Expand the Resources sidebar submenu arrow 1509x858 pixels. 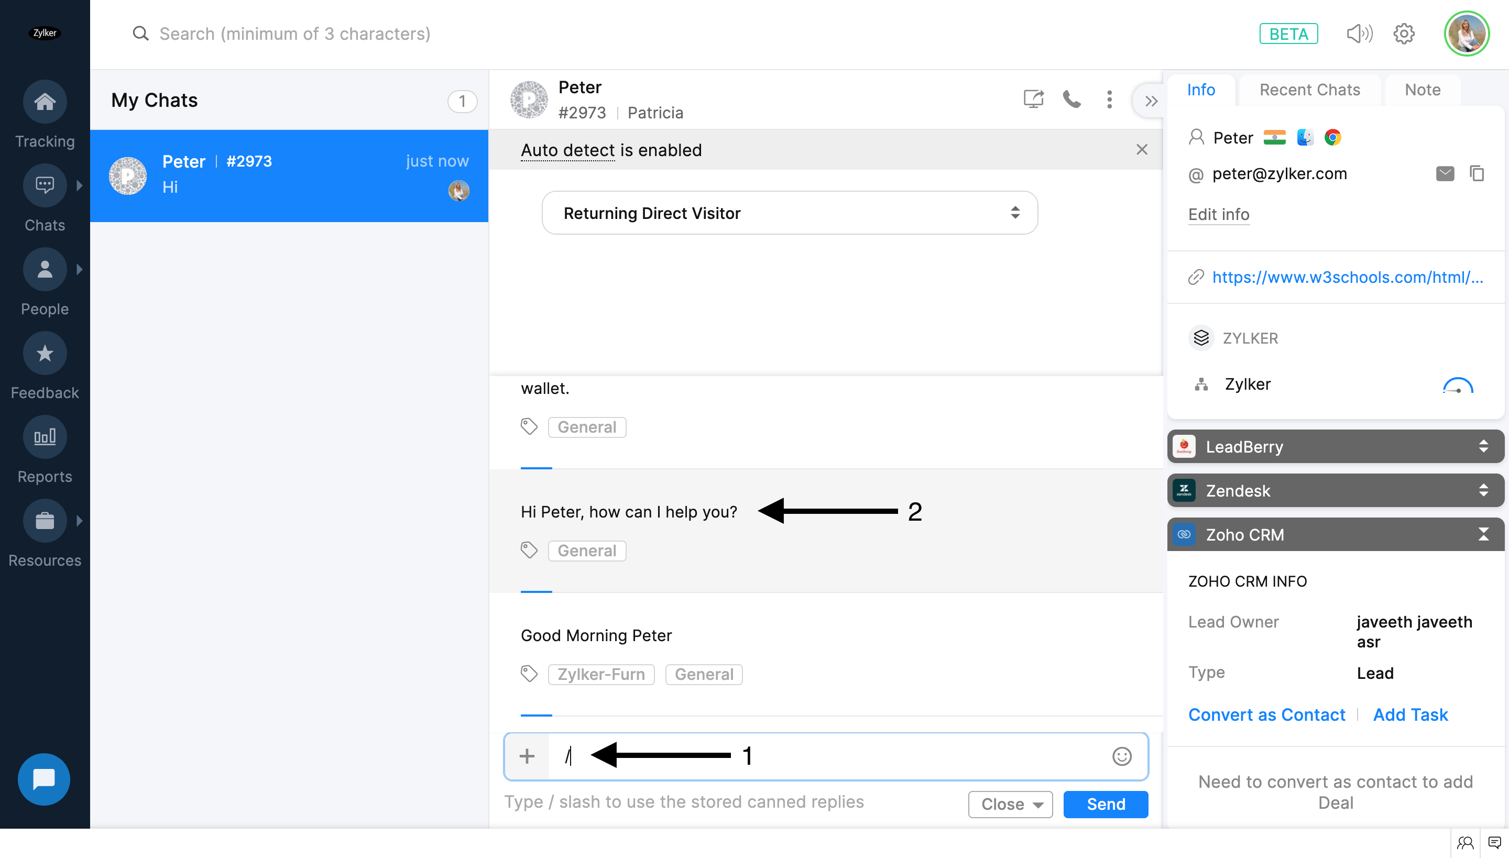tap(80, 520)
